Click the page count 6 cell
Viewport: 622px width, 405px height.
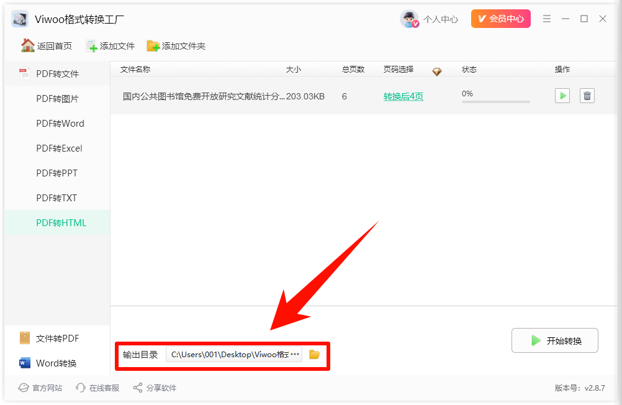pyautogui.click(x=345, y=96)
